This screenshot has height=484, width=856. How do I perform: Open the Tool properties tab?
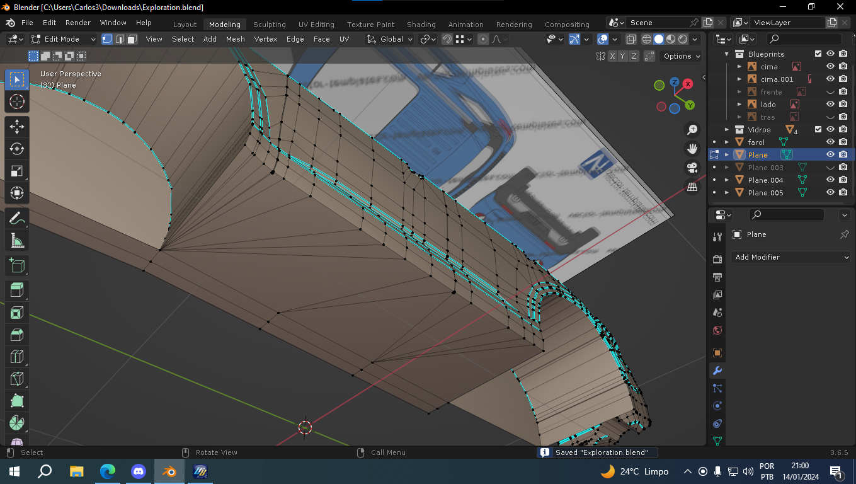click(x=717, y=236)
